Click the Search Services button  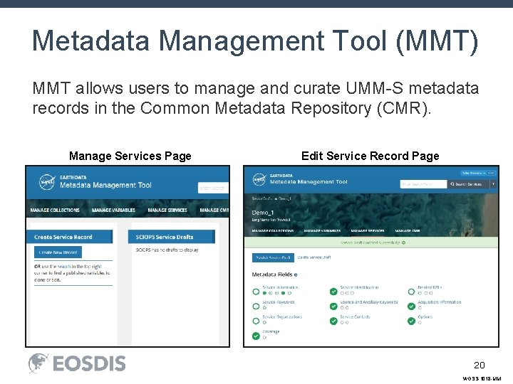468,184
